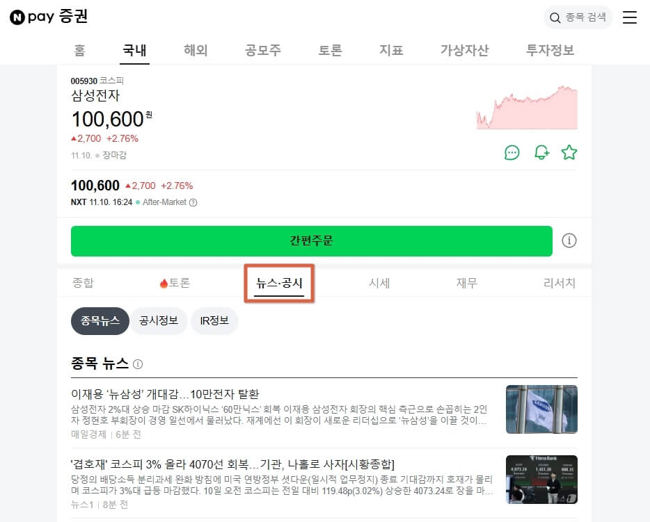
Task: Open the discussion comments icon
Action: (x=512, y=152)
